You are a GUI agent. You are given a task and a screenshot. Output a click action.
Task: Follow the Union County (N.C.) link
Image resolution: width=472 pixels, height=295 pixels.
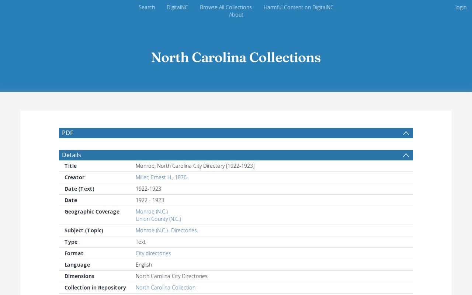click(158, 219)
